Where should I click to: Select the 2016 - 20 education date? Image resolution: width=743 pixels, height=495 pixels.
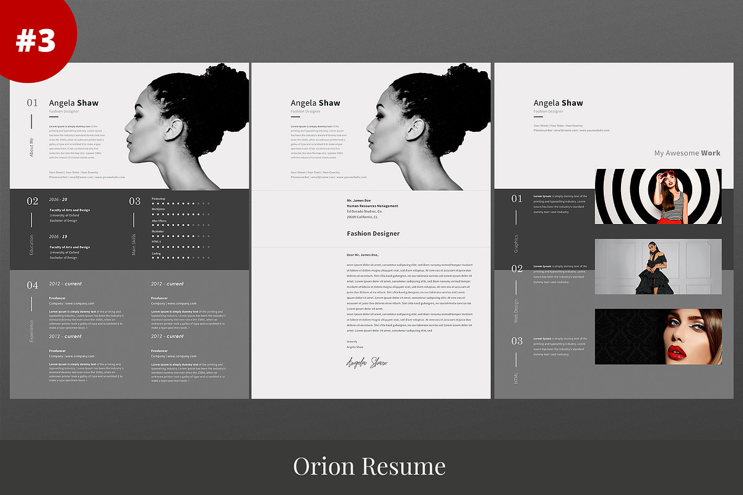tap(58, 200)
